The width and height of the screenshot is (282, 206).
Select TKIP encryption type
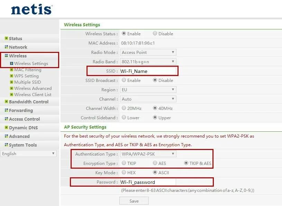click(x=124, y=163)
